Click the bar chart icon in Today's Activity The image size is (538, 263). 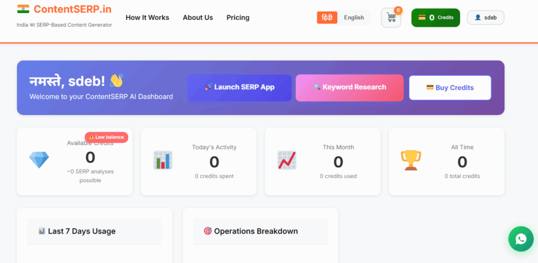tap(163, 160)
